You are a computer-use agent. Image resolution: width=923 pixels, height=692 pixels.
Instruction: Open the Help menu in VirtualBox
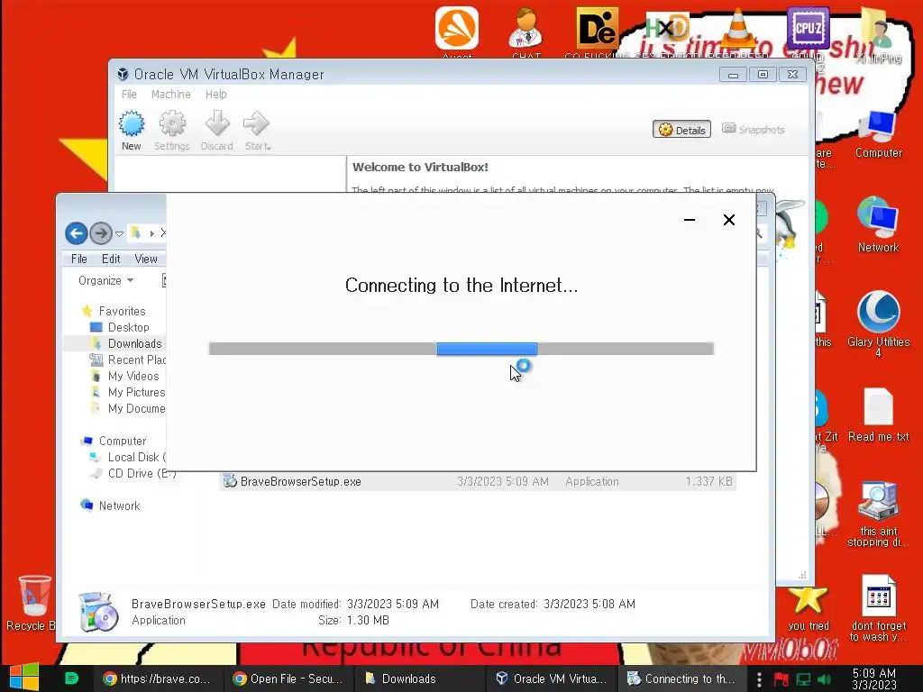(x=216, y=94)
